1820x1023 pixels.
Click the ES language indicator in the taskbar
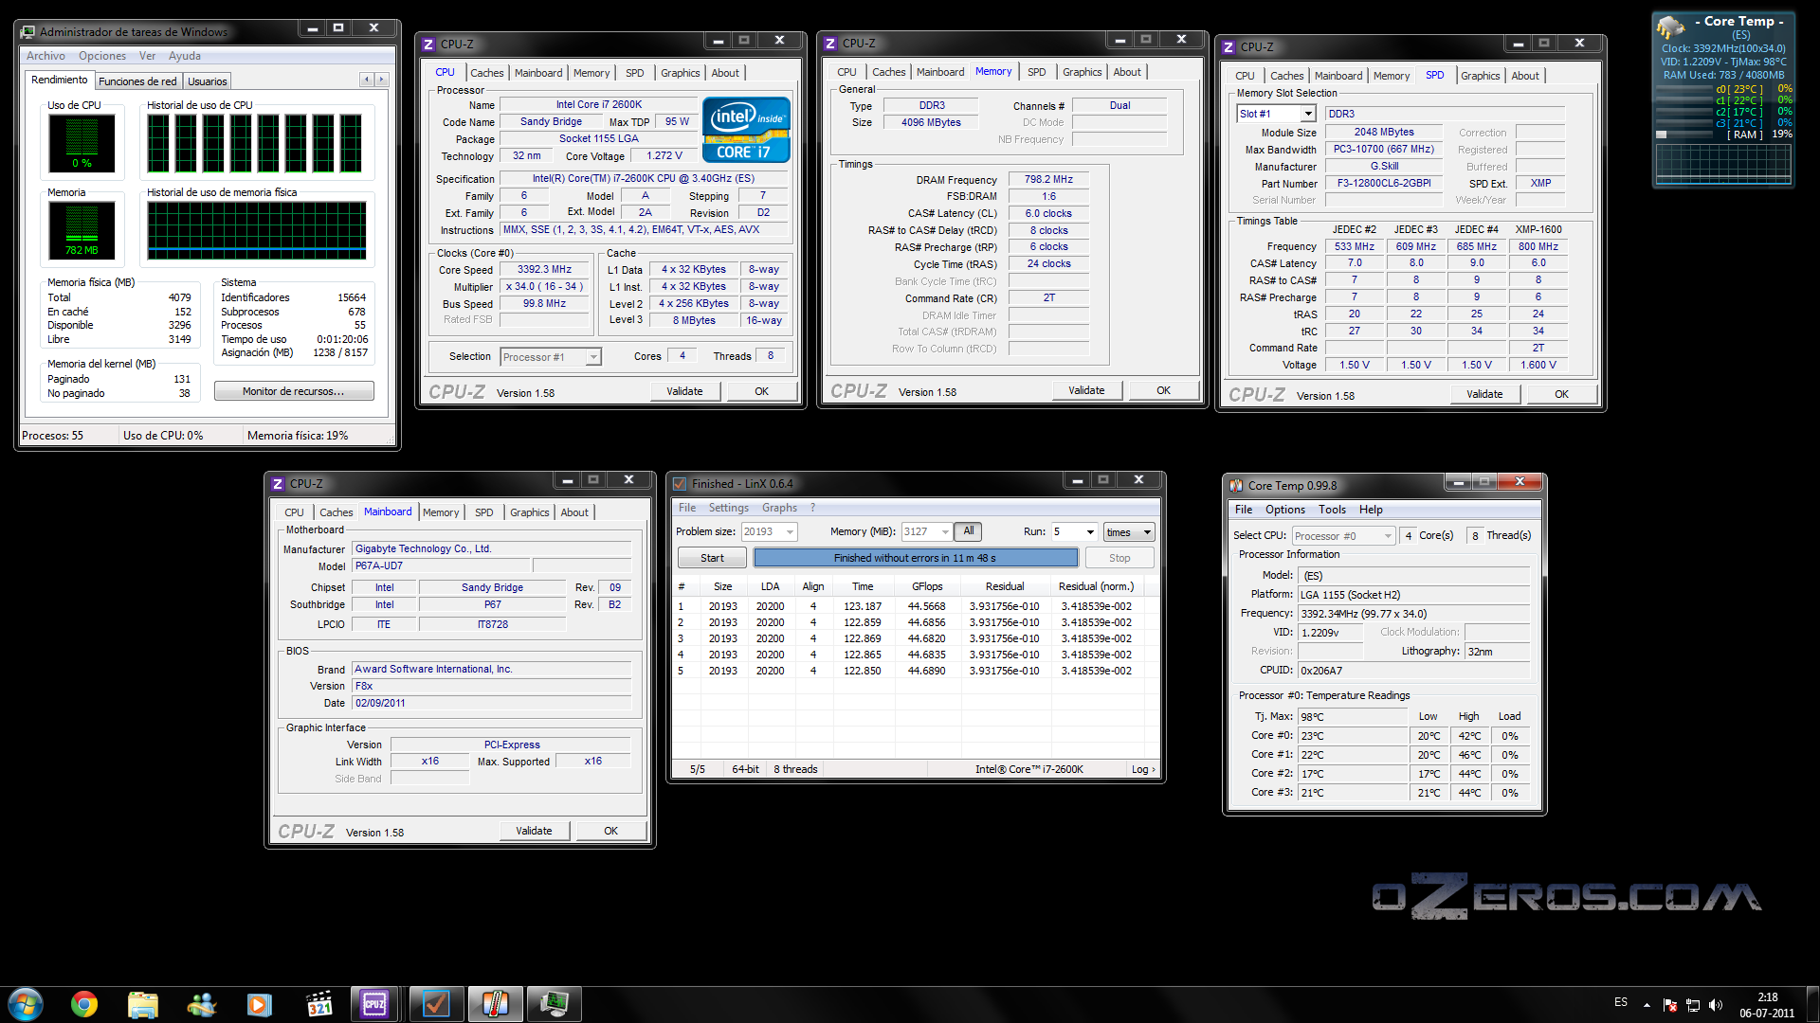tap(1621, 1003)
